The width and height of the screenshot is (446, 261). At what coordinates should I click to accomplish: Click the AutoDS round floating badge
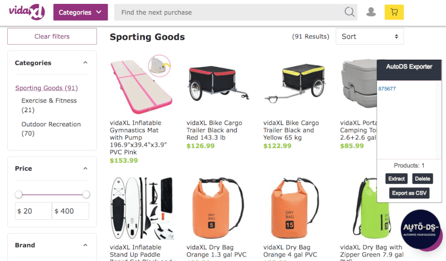420,229
